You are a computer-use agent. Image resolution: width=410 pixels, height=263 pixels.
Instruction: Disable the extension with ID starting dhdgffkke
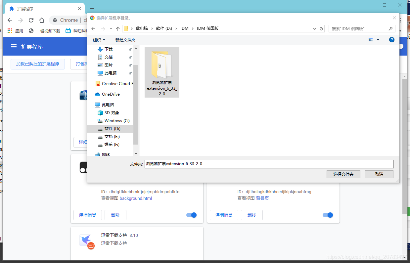point(191,215)
